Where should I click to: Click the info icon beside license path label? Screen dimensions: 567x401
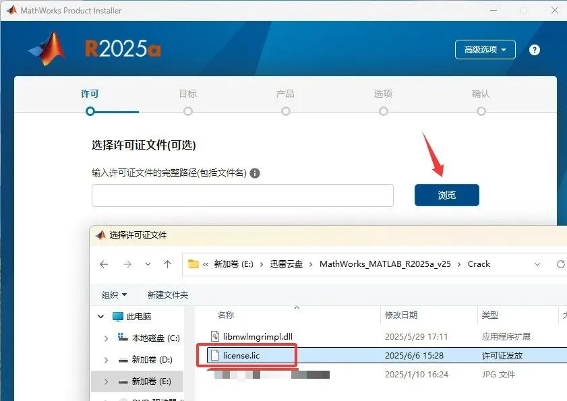click(x=255, y=173)
